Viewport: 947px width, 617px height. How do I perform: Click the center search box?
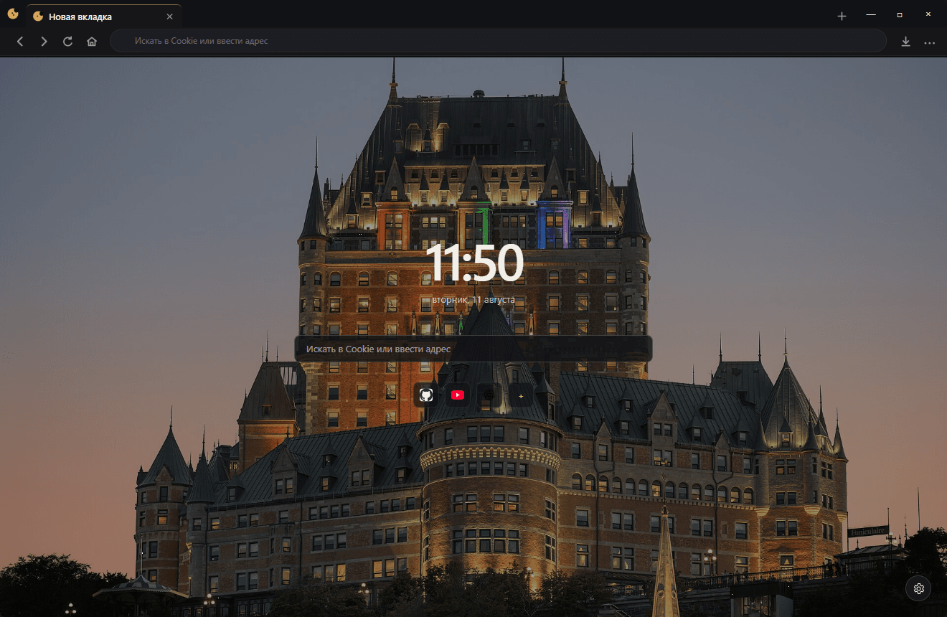pyautogui.click(x=473, y=349)
